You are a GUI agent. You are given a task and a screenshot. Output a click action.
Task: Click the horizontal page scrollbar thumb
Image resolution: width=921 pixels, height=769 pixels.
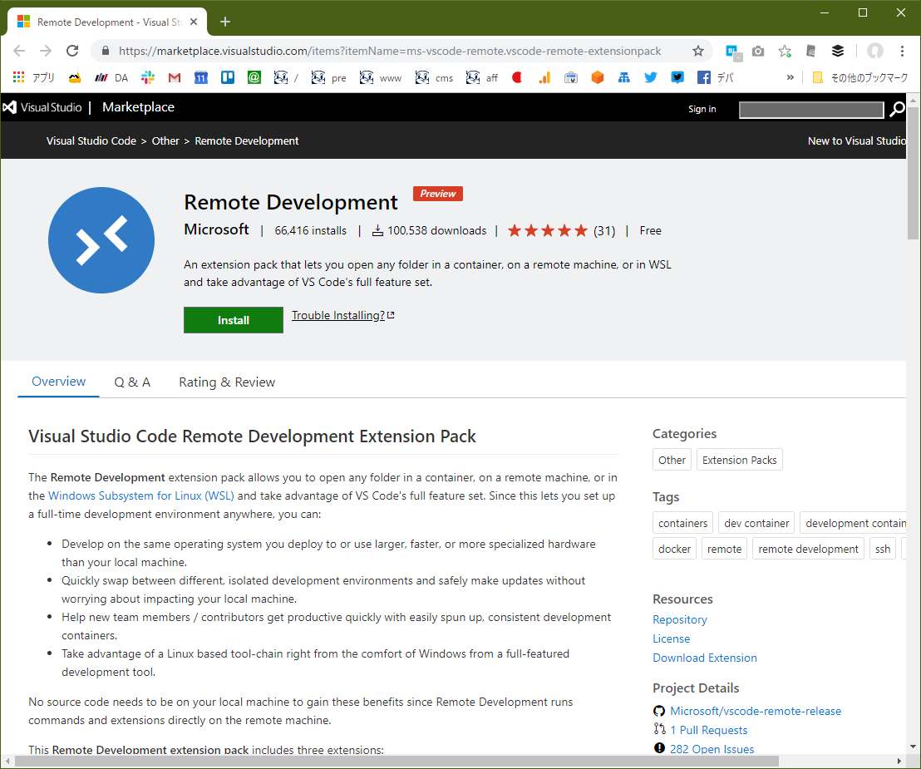tap(396, 762)
